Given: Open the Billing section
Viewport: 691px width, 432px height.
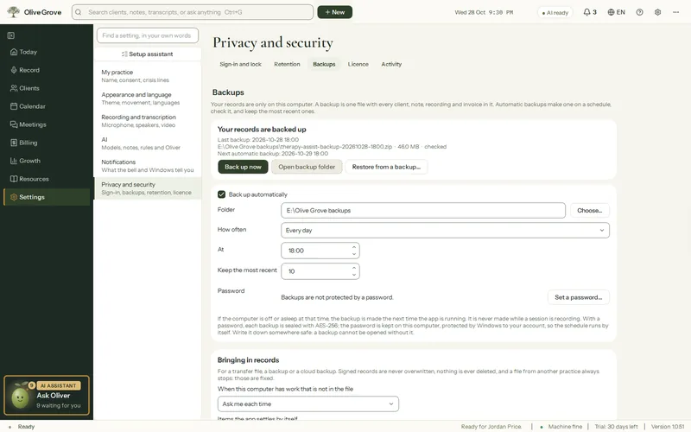Looking at the screenshot, I should [x=47, y=143].
